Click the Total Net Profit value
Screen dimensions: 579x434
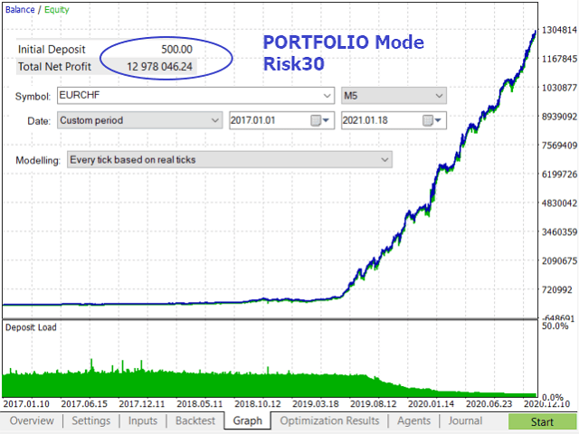[x=159, y=67]
